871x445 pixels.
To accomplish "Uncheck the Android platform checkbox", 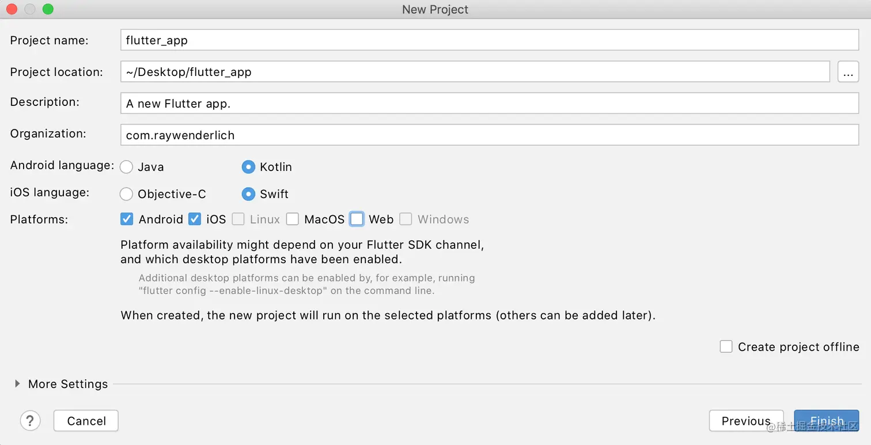I will [127, 219].
